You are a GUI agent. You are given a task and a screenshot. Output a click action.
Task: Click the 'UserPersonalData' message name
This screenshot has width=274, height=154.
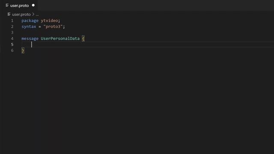point(60,38)
